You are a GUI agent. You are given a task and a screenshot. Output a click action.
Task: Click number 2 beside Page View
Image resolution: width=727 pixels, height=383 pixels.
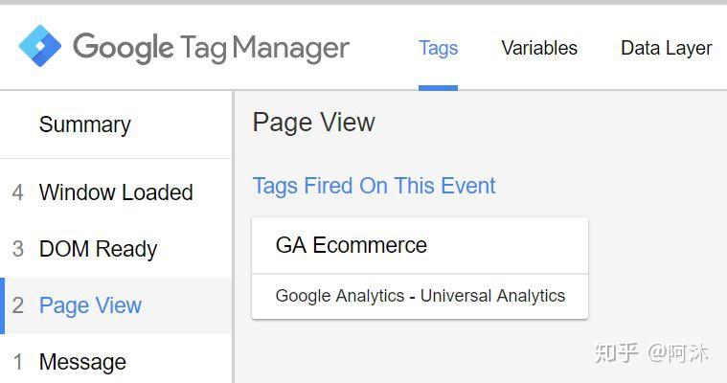(17, 306)
